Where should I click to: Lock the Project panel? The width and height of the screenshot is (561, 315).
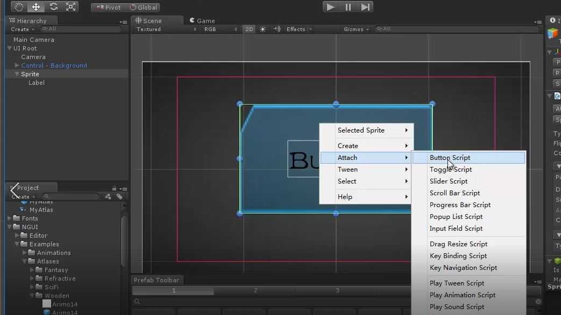pyautogui.click(x=114, y=188)
